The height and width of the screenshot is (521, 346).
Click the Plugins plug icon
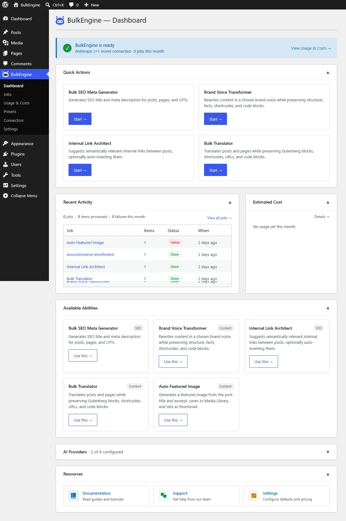click(x=6, y=154)
